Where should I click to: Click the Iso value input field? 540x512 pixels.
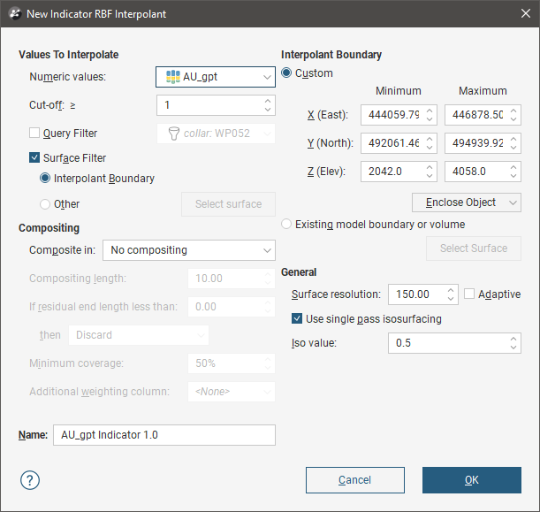446,342
